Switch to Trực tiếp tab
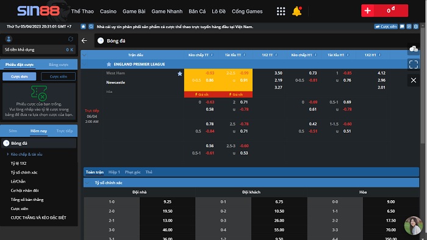Image resolution: width=427 pixels, height=240 pixels. (x=65, y=131)
